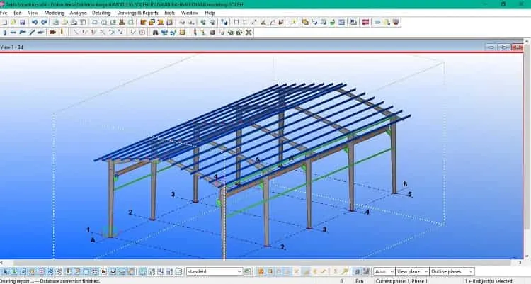The image size is (531, 284).
Task: Undo the last modeling action
Action: tap(35, 23)
